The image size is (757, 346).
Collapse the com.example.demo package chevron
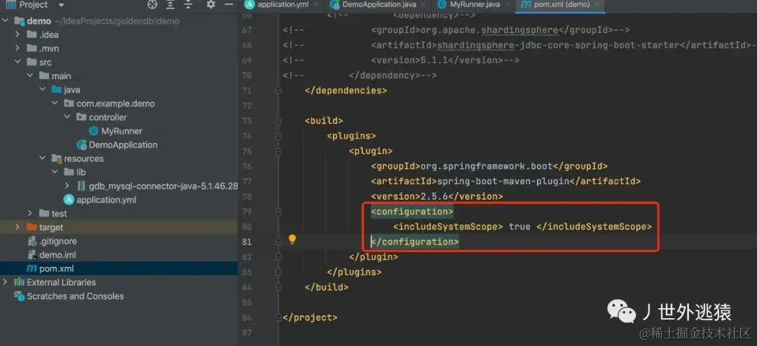coord(55,103)
